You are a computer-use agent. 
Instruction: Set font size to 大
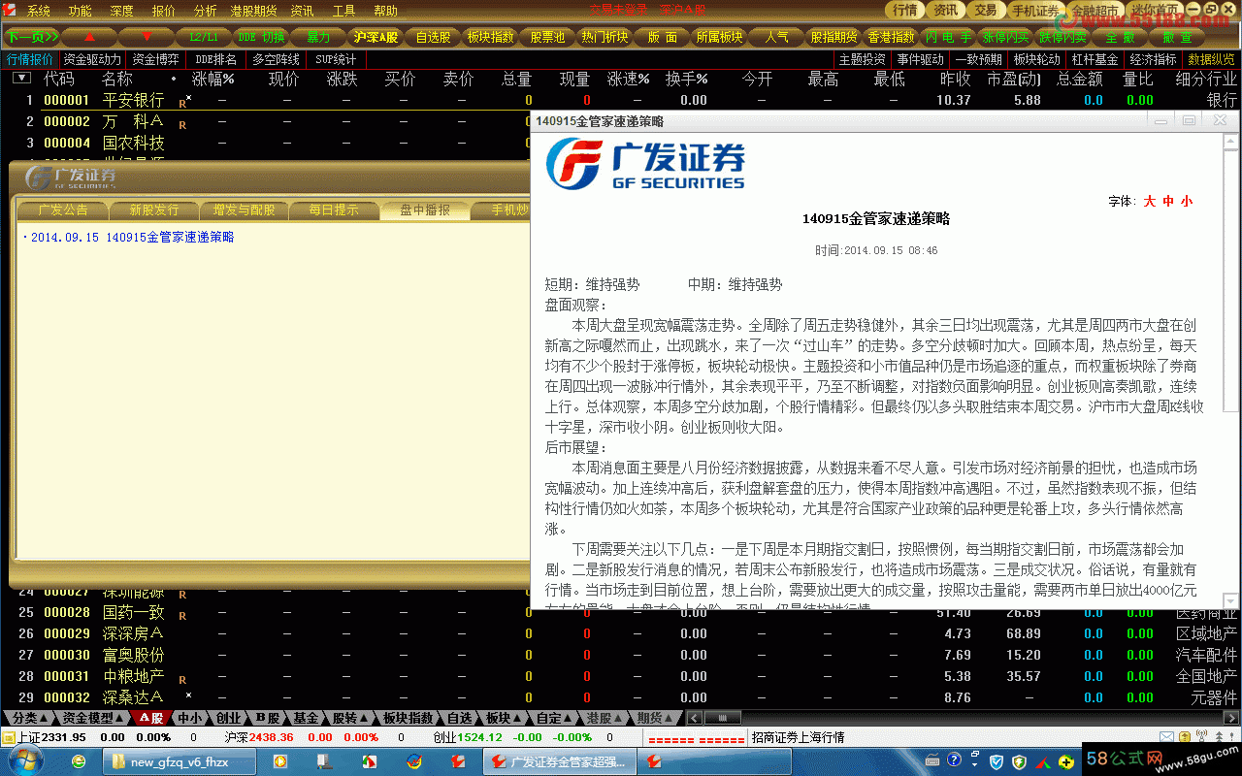click(1150, 202)
